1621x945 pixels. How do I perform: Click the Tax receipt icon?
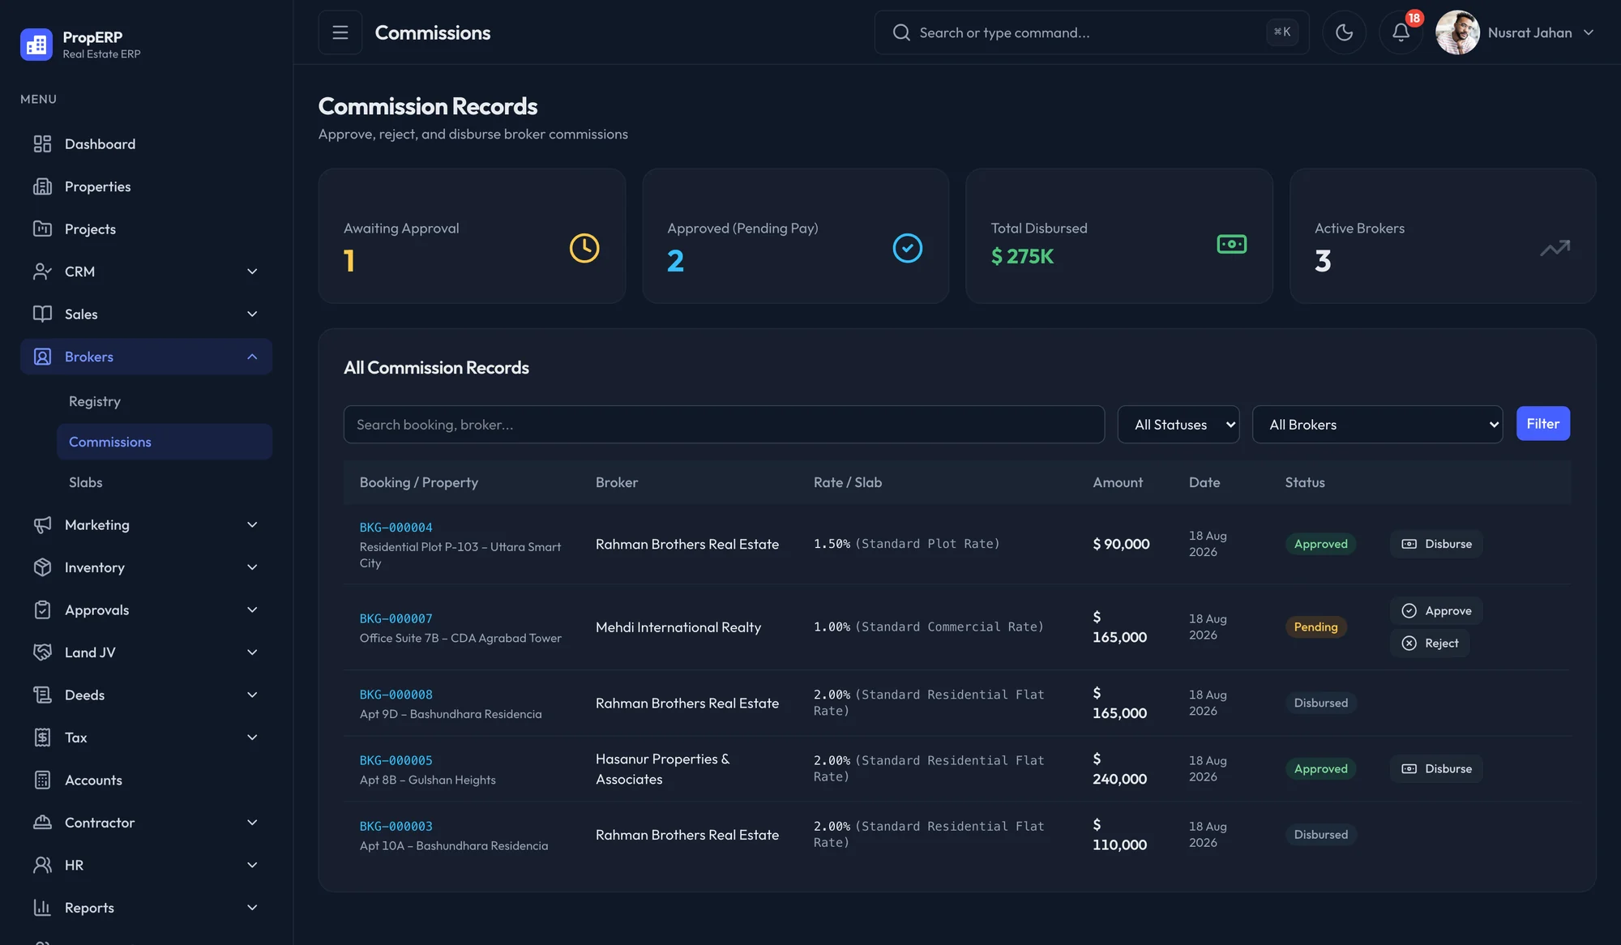[42, 738]
